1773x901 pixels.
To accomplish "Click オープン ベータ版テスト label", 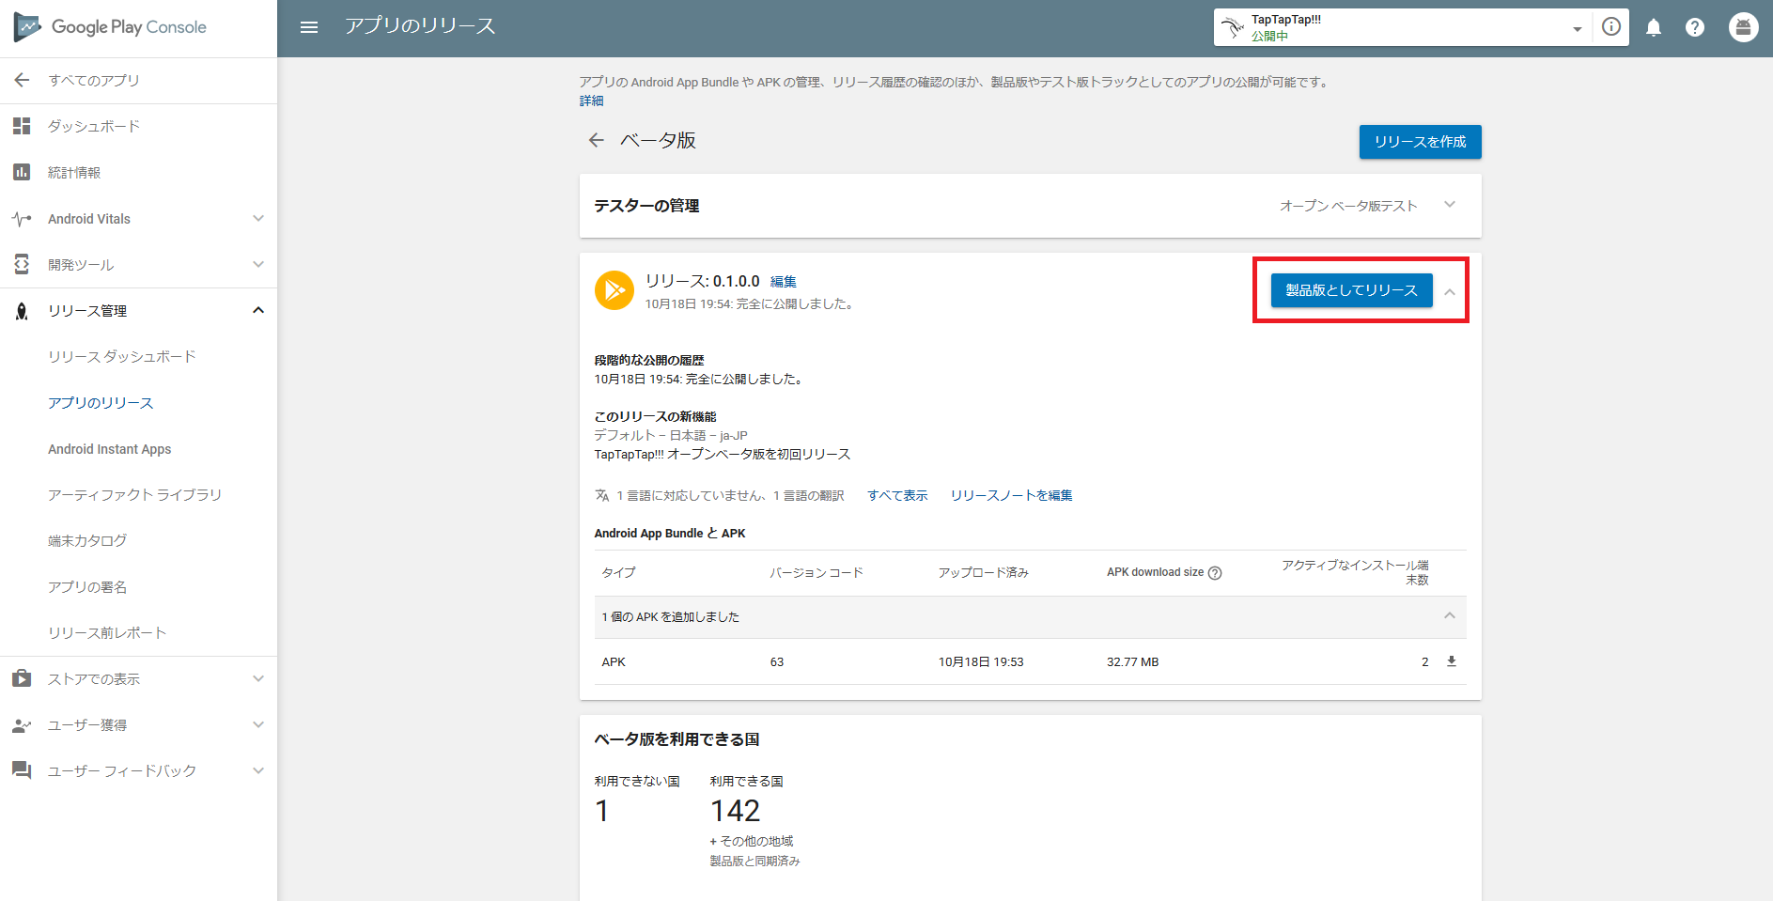I will [1348, 206].
